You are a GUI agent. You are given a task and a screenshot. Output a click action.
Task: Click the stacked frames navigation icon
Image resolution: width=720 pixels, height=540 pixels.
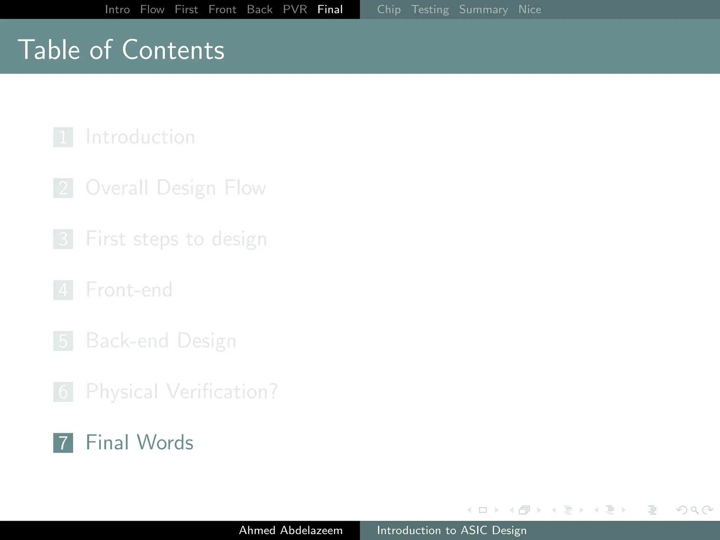coord(524,510)
